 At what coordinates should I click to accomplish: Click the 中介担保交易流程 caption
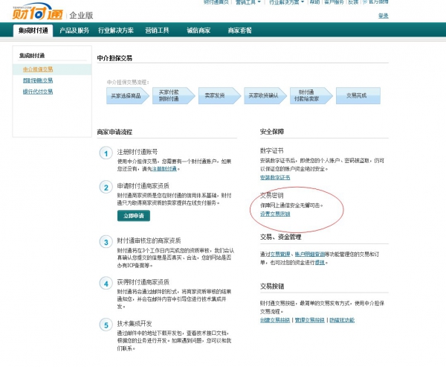click(x=128, y=82)
